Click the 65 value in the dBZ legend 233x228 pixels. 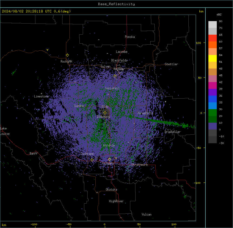pos(221,35)
